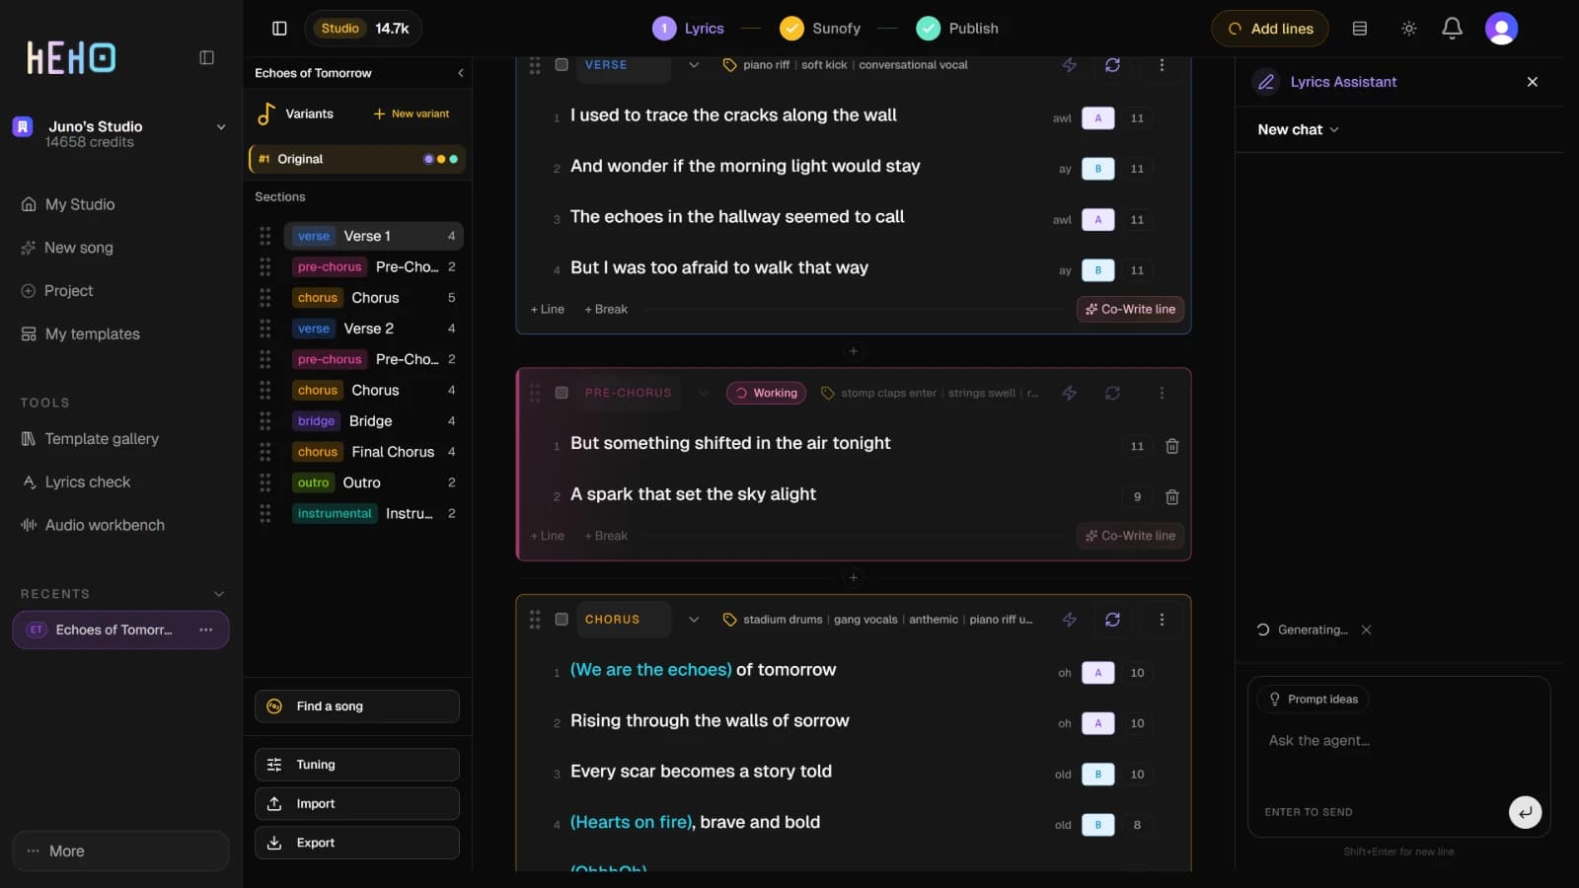Image resolution: width=1579 pixels, height=888 pixels.
Task: Open the Studio 14.7k credits pill
Action: click(x=363, y=29)
